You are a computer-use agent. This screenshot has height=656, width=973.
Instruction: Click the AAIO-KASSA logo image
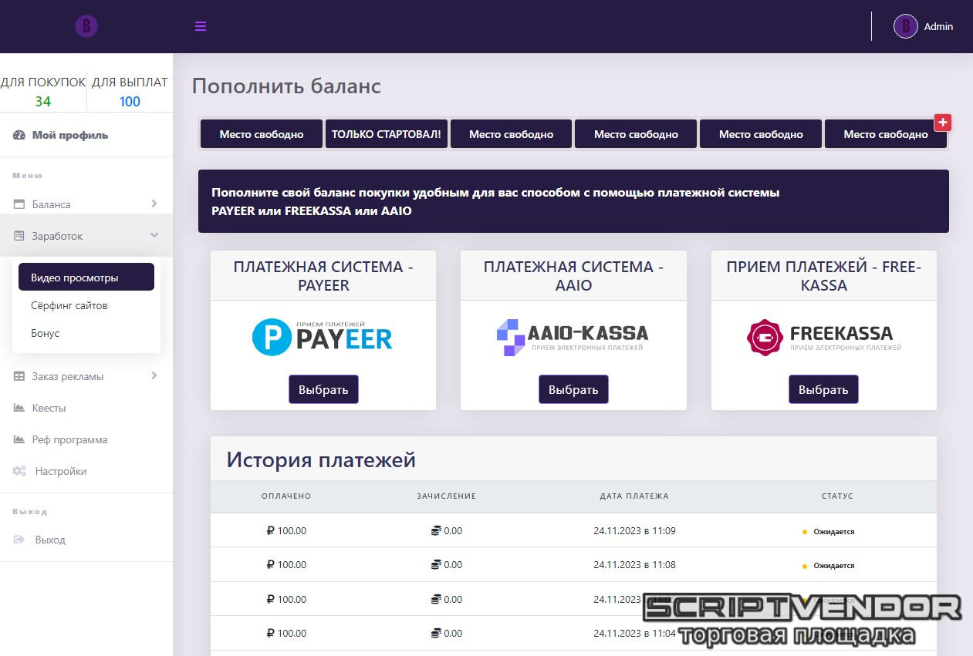tap(573, 337)
